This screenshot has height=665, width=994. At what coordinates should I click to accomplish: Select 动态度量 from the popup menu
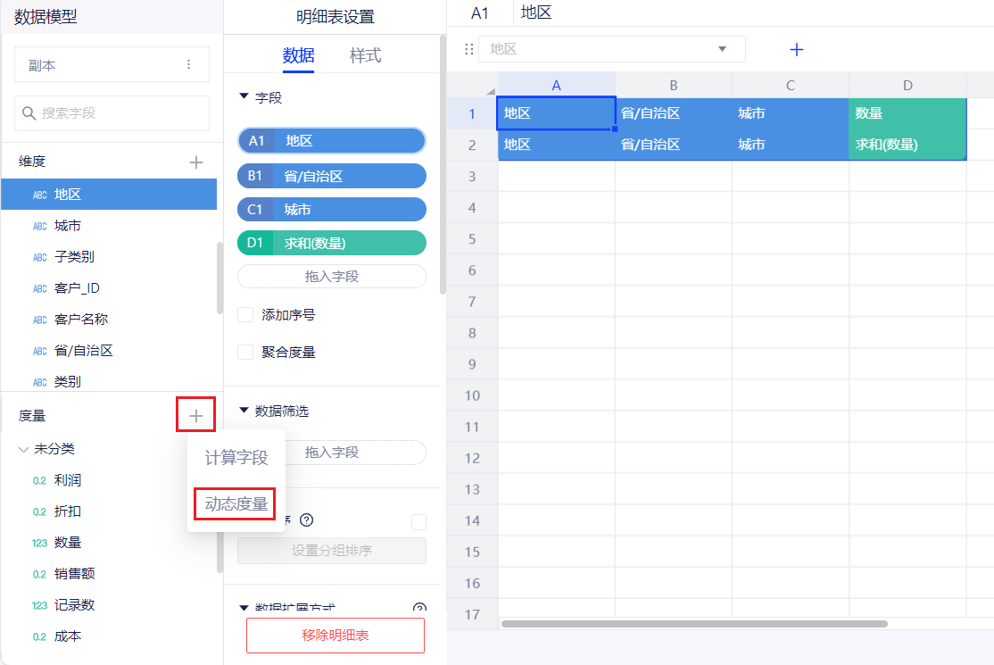[236, 504]
